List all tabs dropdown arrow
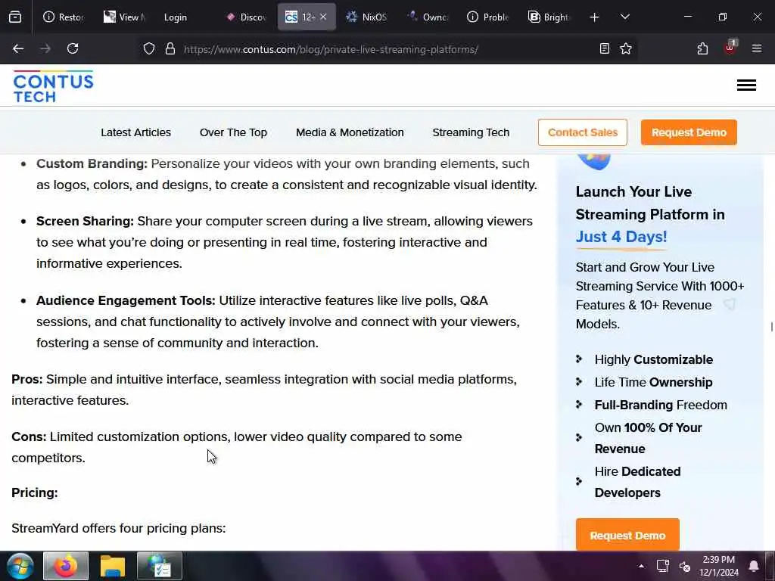The image size is (775, 581). point(624,17)
